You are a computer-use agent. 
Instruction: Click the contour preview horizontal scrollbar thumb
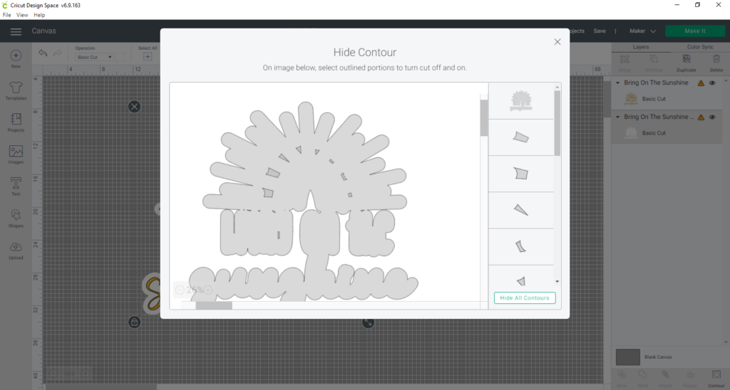coord(214,305)
